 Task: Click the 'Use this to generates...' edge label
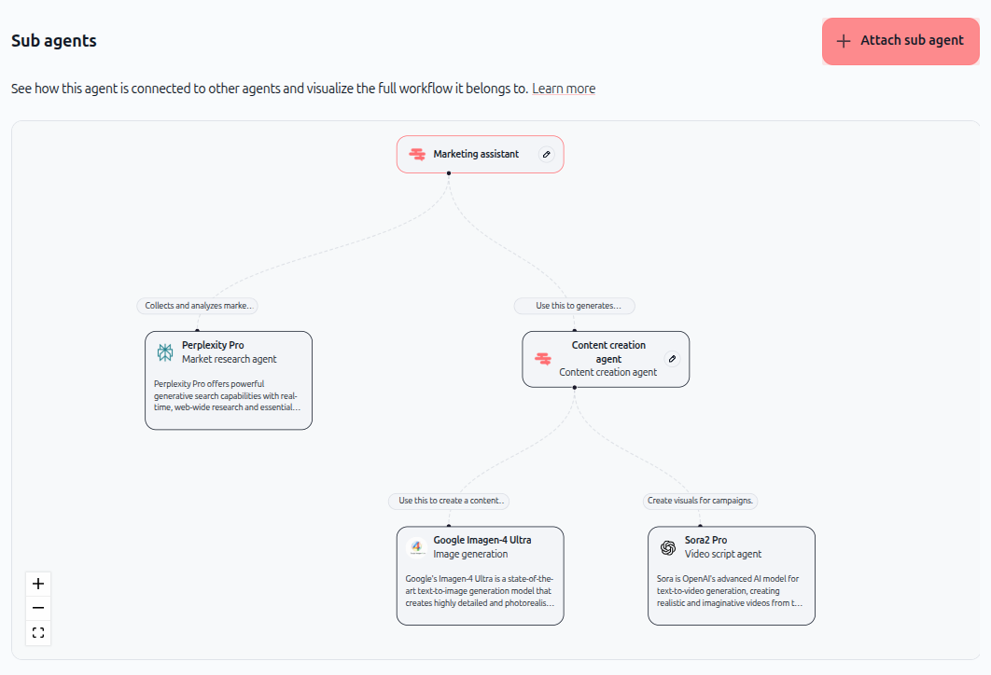[575, 306]
